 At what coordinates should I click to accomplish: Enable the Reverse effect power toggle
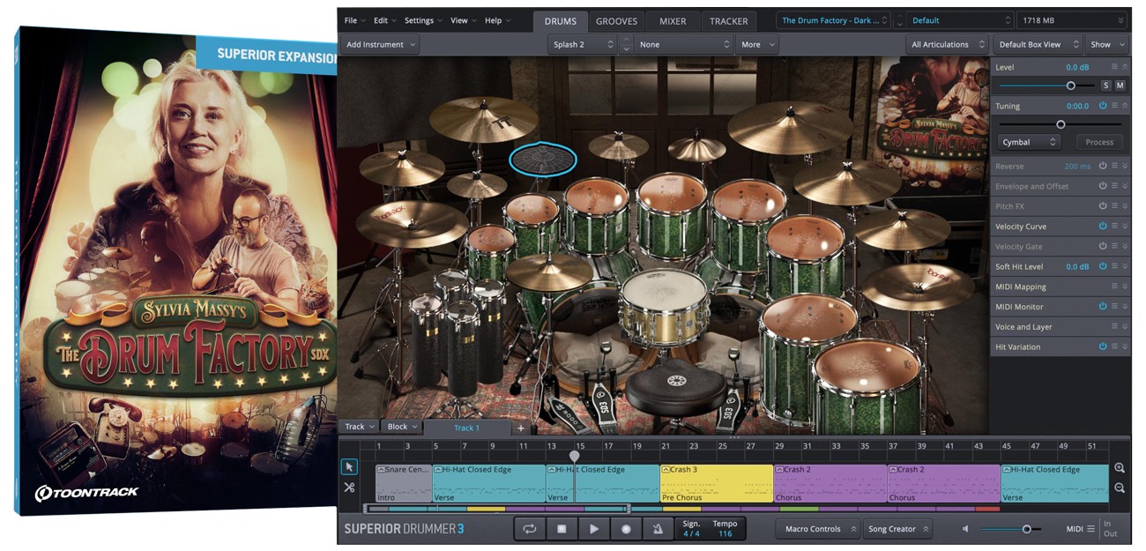coord(1102,167)
